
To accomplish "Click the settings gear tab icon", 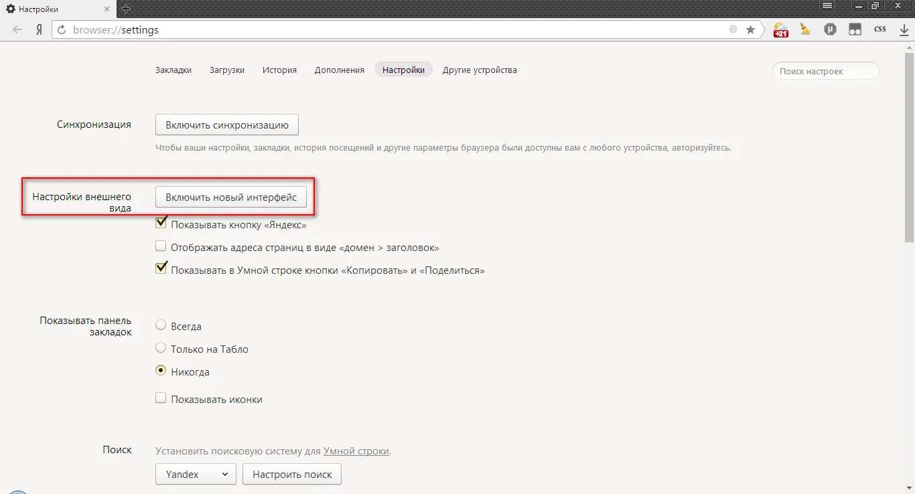I will click(11, 9).
